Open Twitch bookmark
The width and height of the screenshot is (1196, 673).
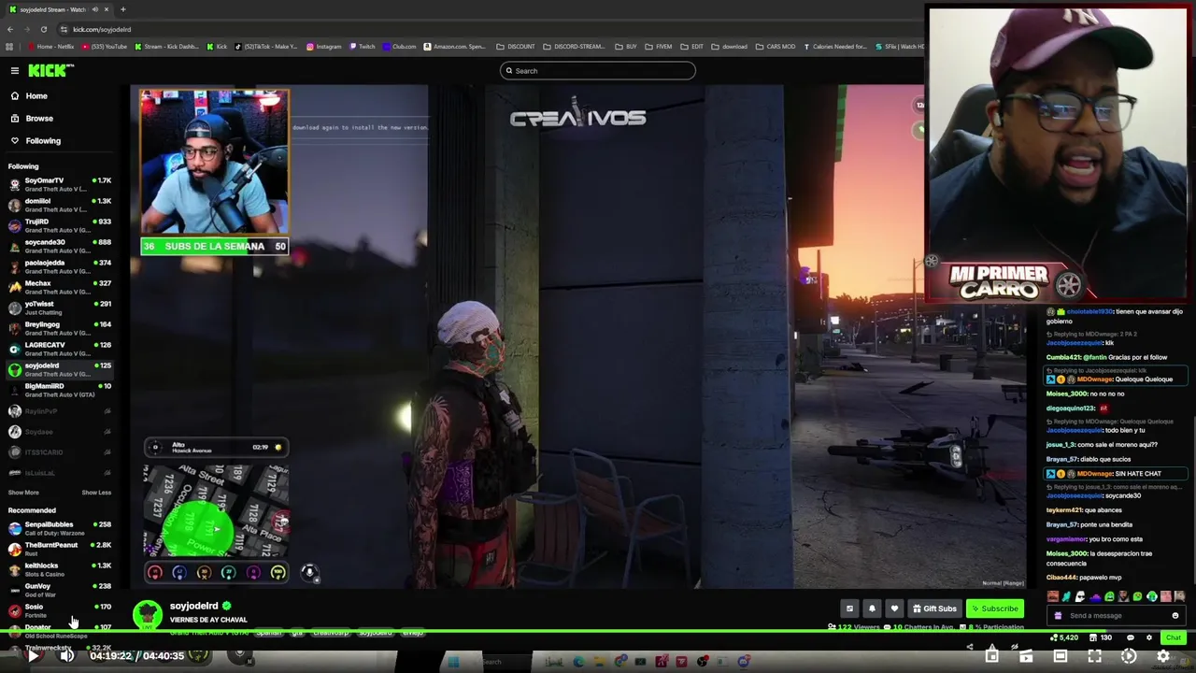pyautogui.click(x=363, y=47)
